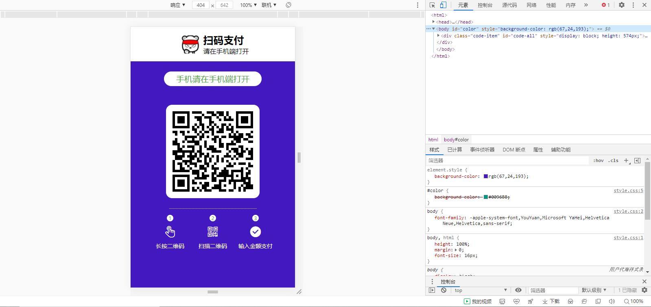The height and width of the screenshot is (307, 651).
Task: Click the checkmark payment icon
Action: 255,232
